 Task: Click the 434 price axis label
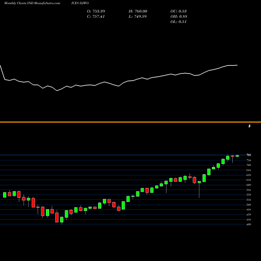pyautogui.click(x=249, y=219)
